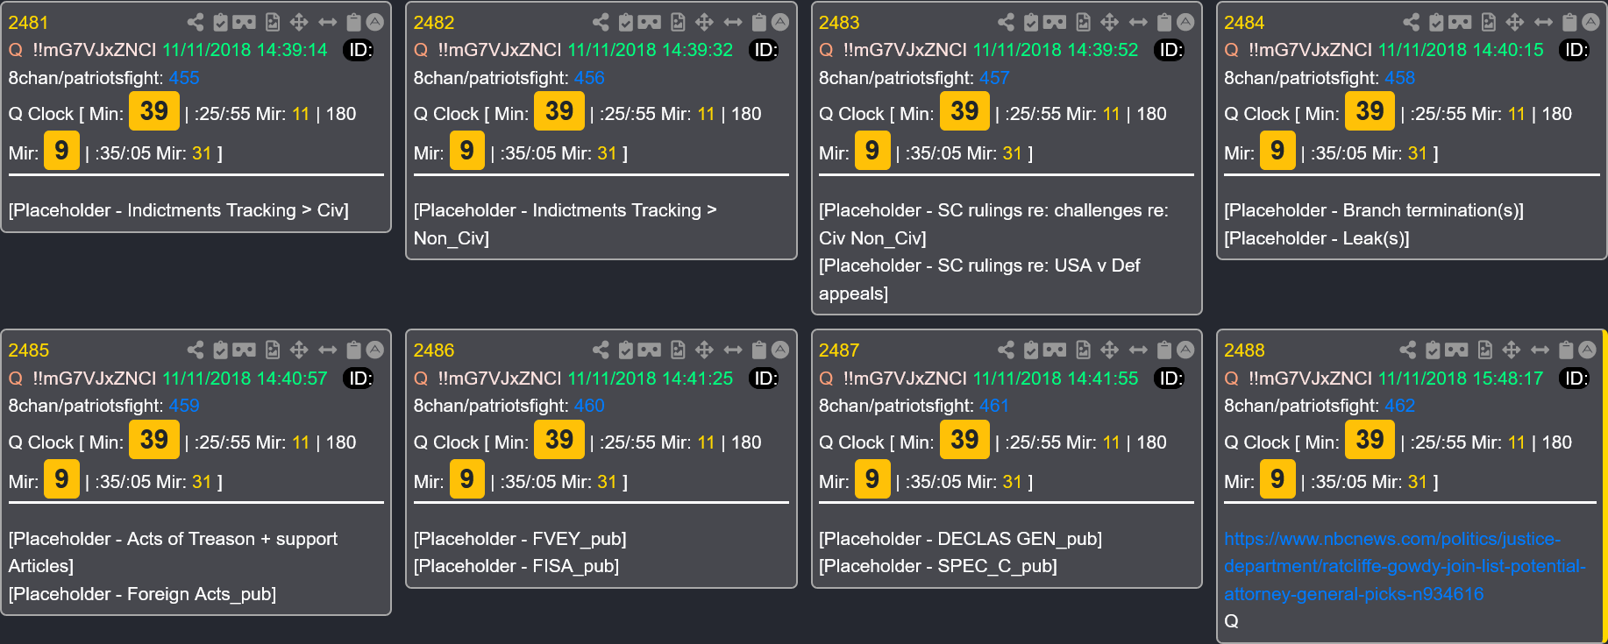This screenshot has height=644, width=1608.
Task: Click horizontal-arrows icon on post 2481
Action: 328,22
